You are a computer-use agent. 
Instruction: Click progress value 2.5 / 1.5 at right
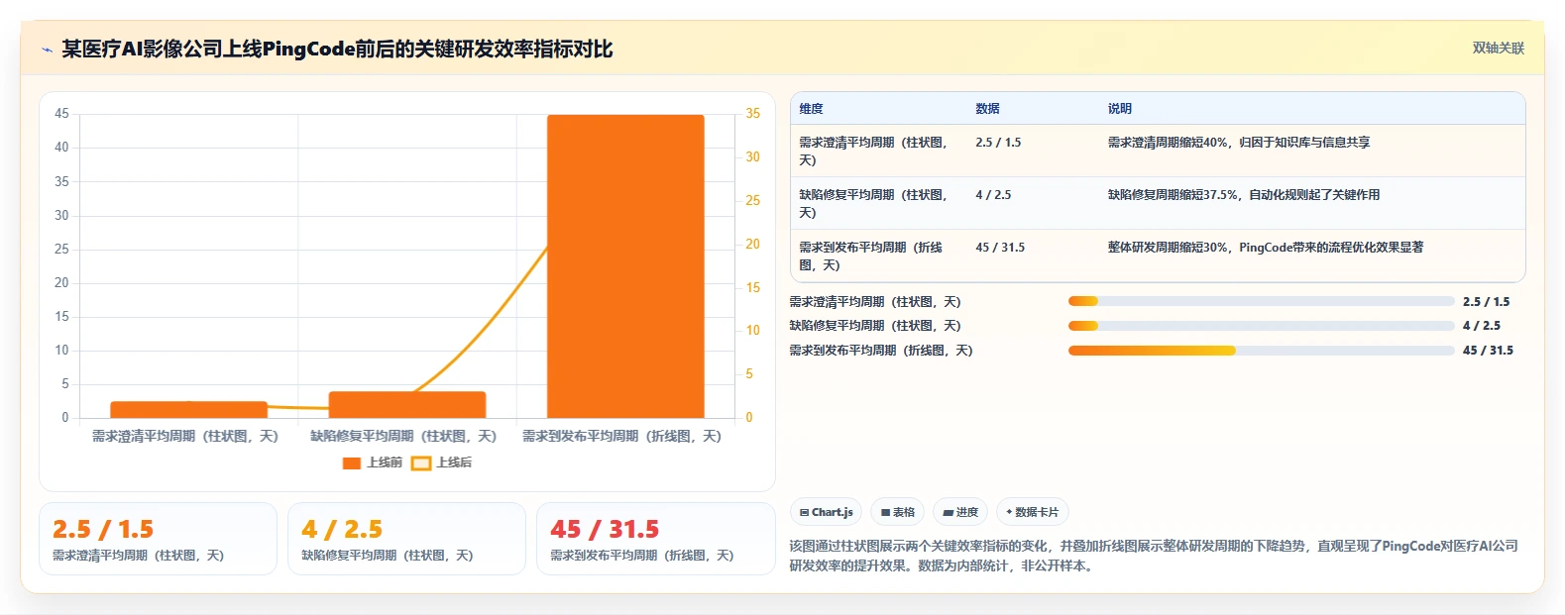(1487, 302)
